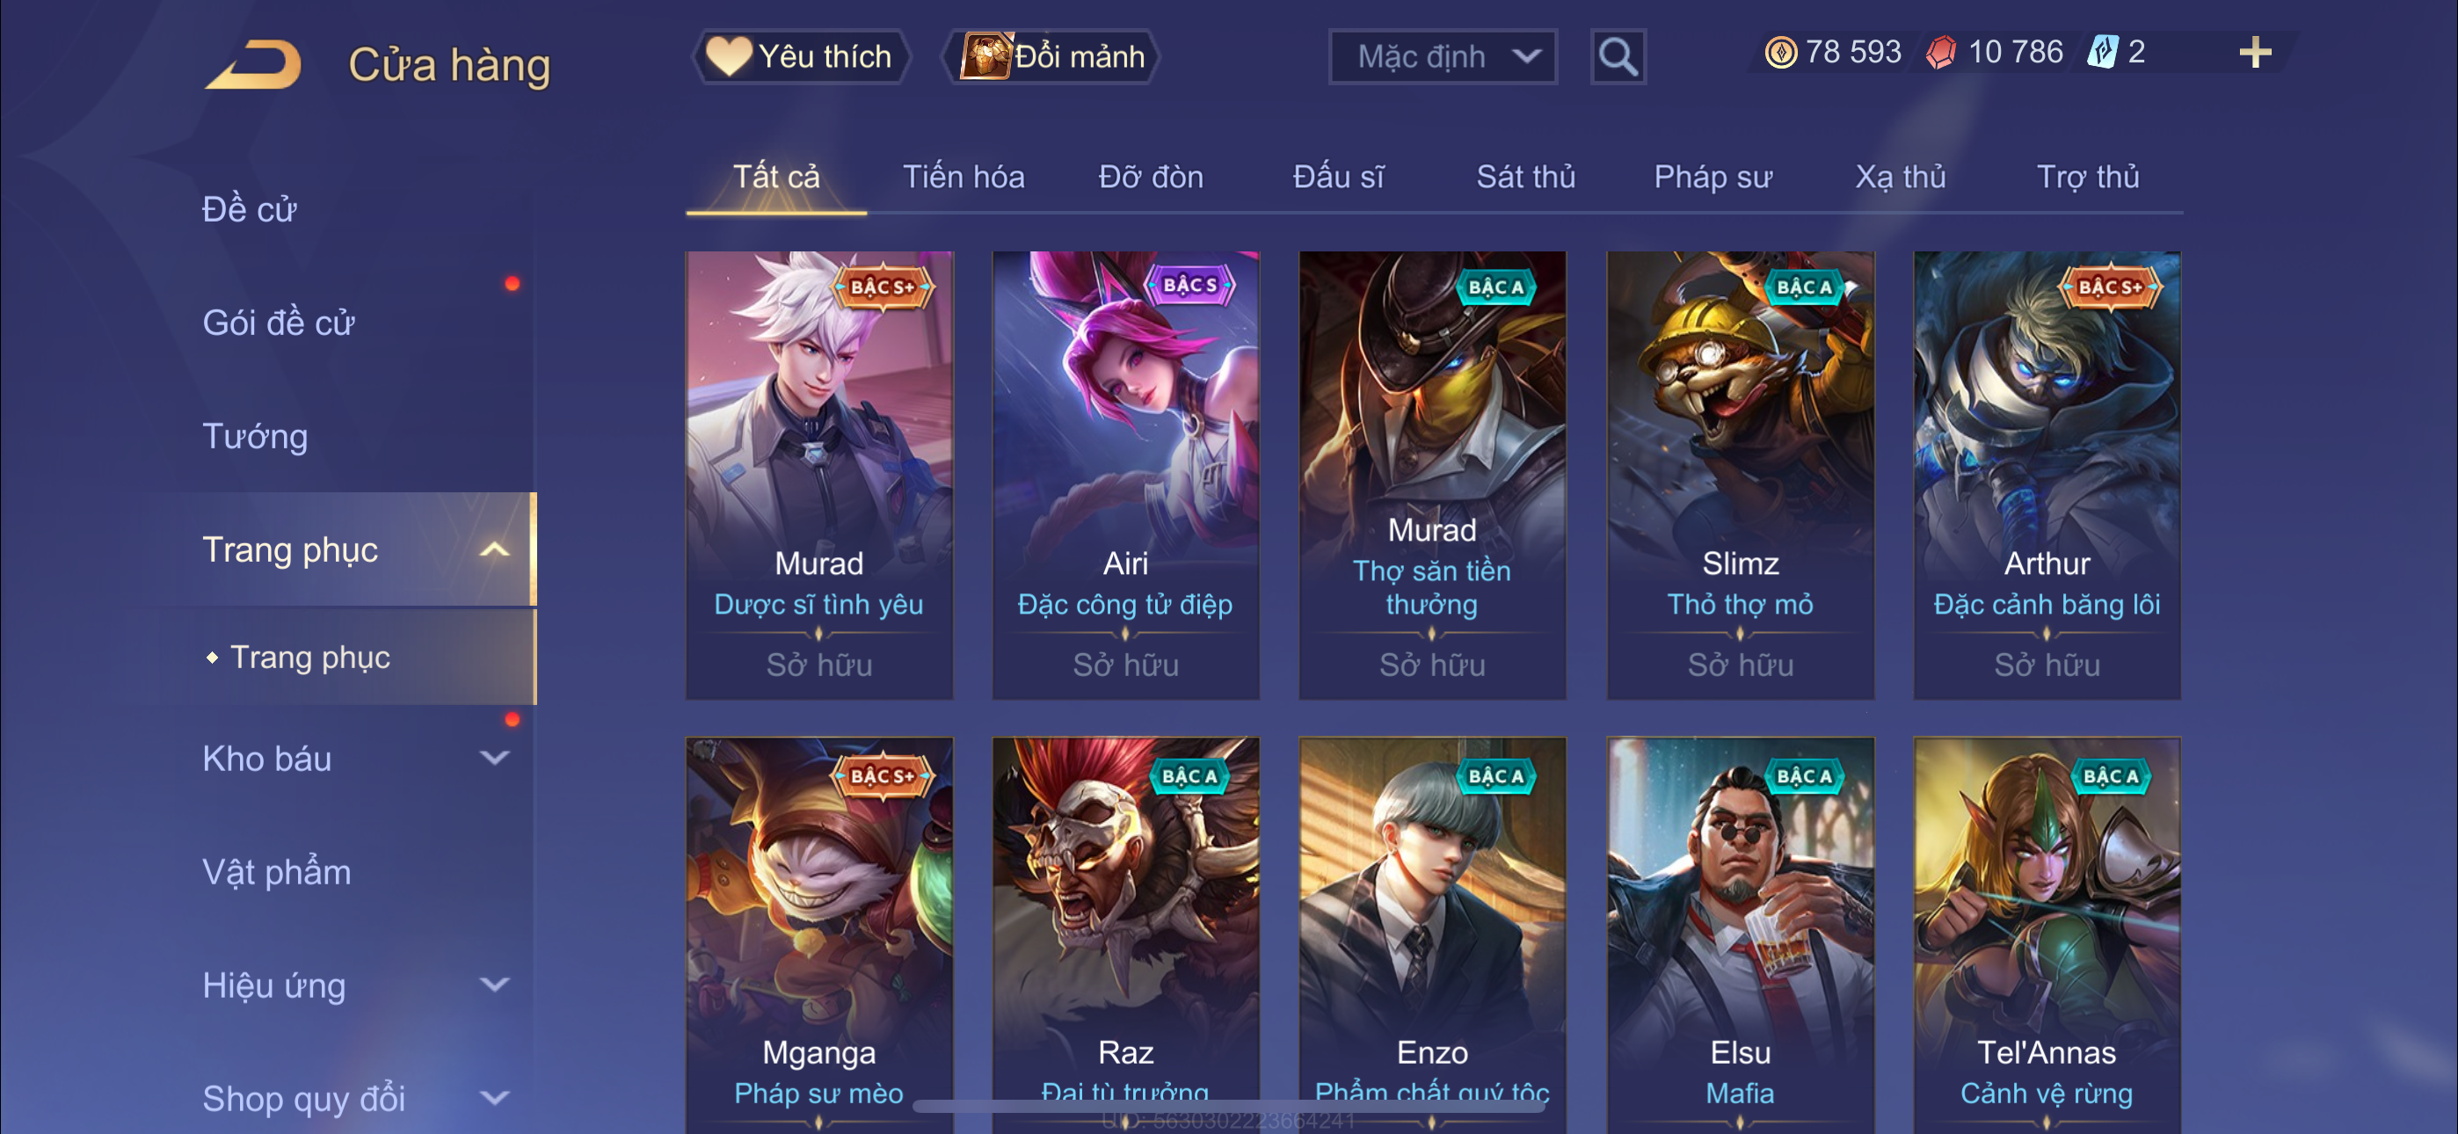
Task: Click the Đổi mảnh fragment icon
Action: [x=985, y=55]
